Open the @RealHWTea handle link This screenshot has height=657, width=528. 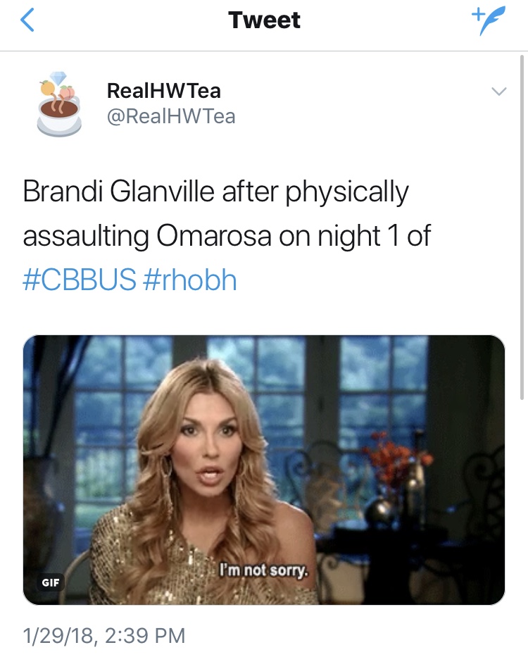pyautogui.click(x=171, y=116)
